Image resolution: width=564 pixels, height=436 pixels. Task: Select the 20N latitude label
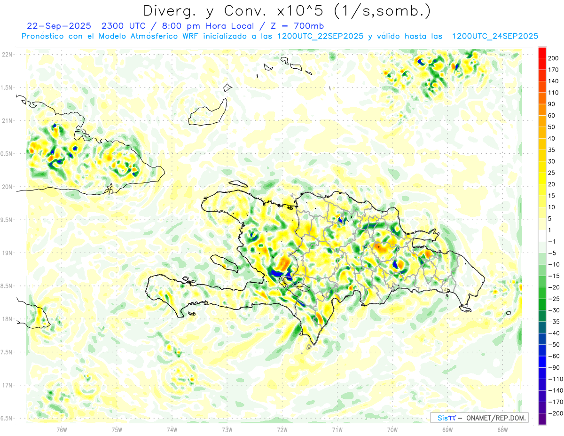click(x=7, y=187)
